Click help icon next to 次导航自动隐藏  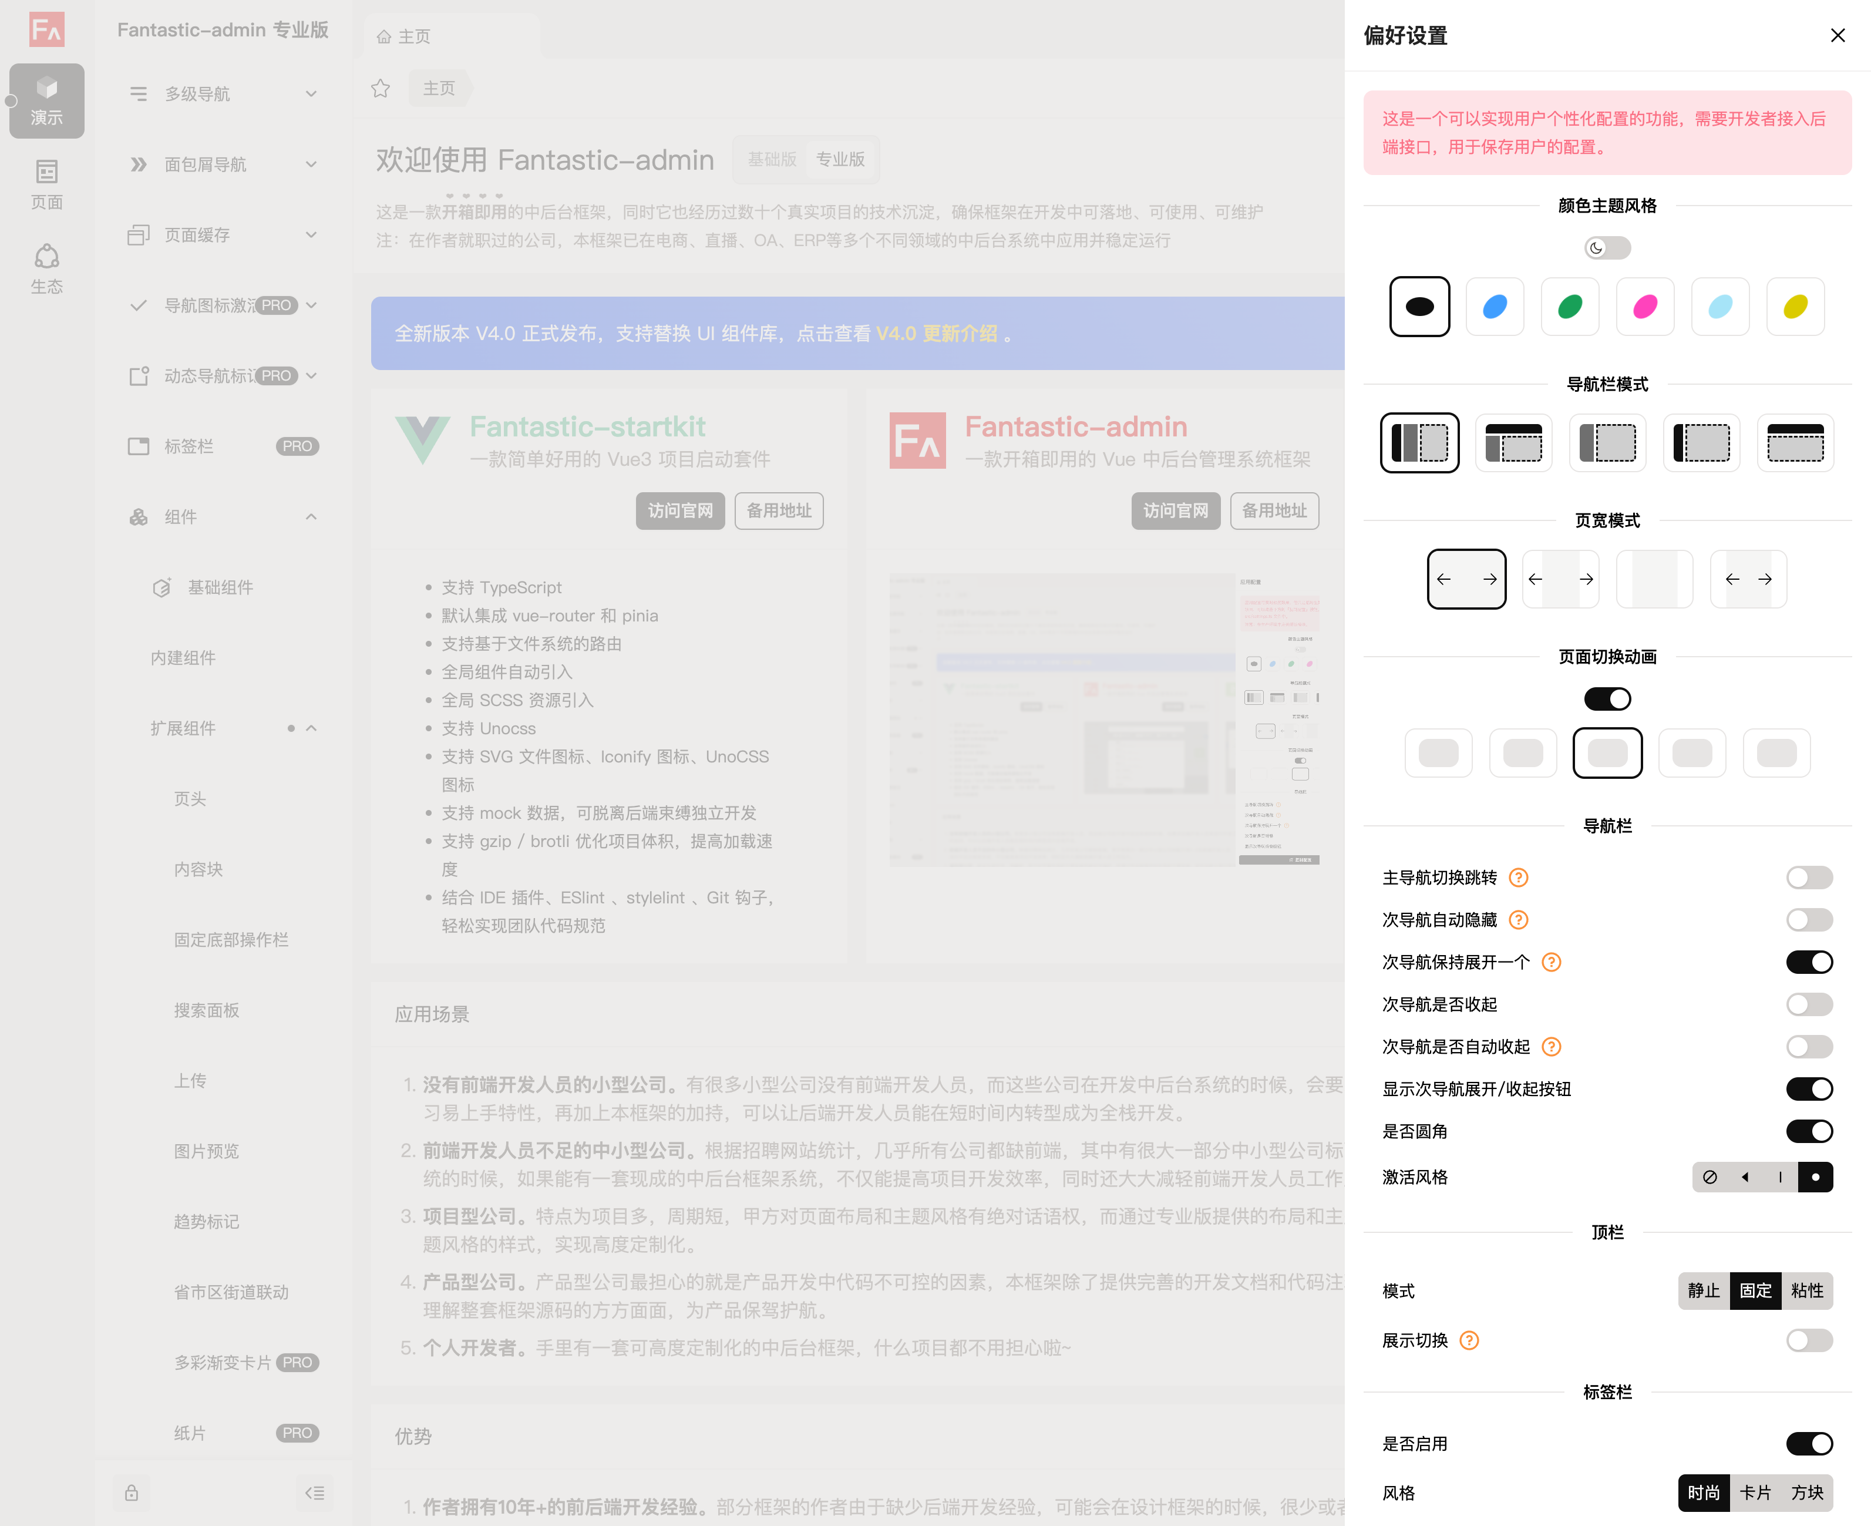[1519, 919]
